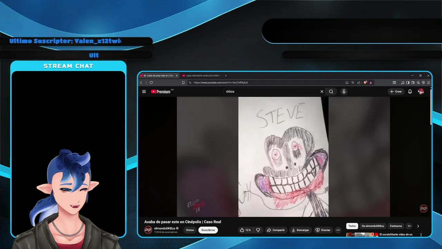
Task: Open the YouTube account avatar menu
Action: (x=421, y=92)
